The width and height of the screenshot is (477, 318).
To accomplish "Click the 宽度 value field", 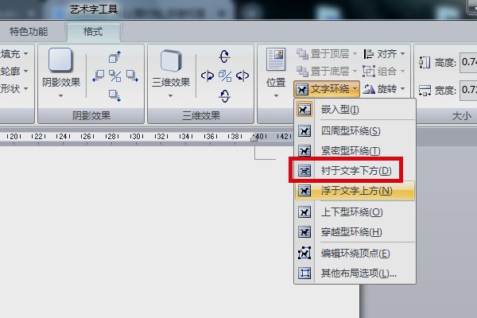I will 468,90.
